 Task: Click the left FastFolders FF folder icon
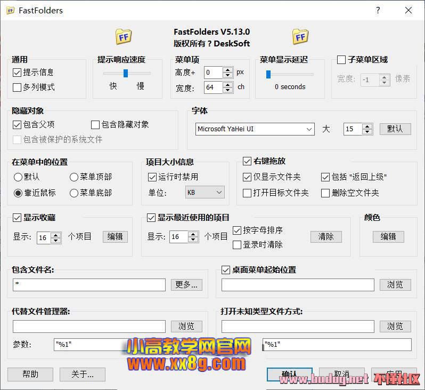click(x=124, y=37)
